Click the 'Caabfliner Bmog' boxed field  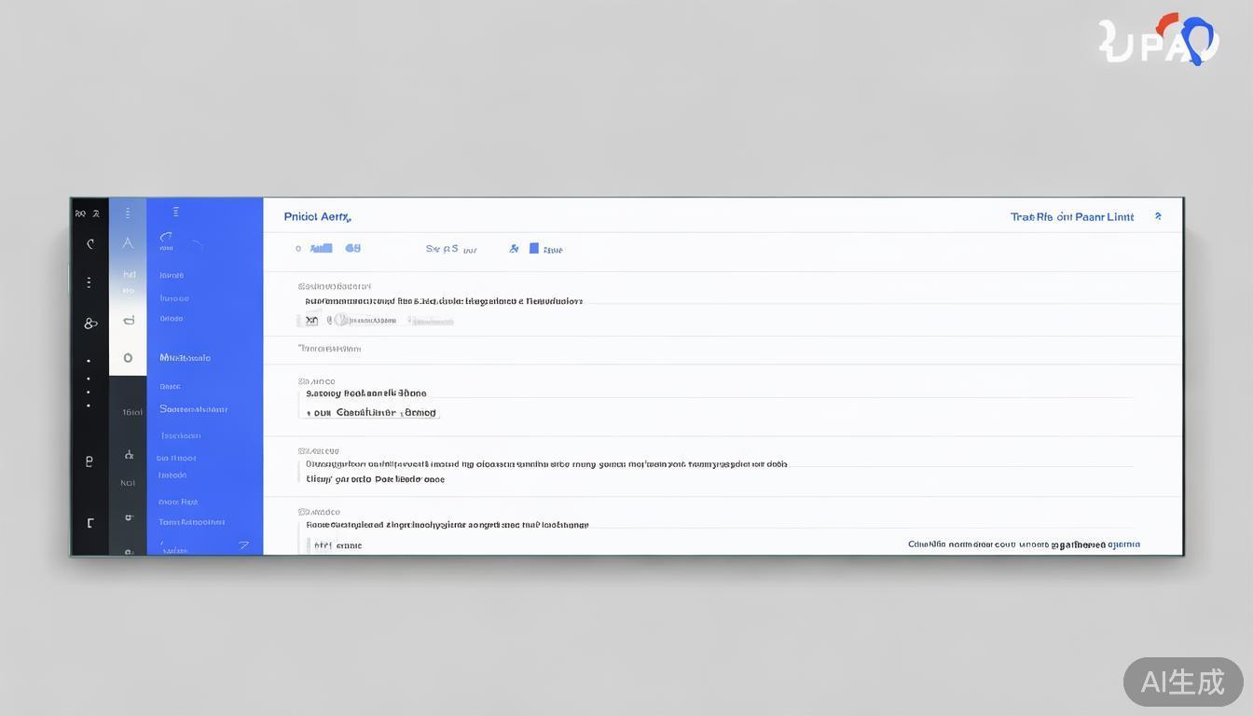tap(373, 412)
